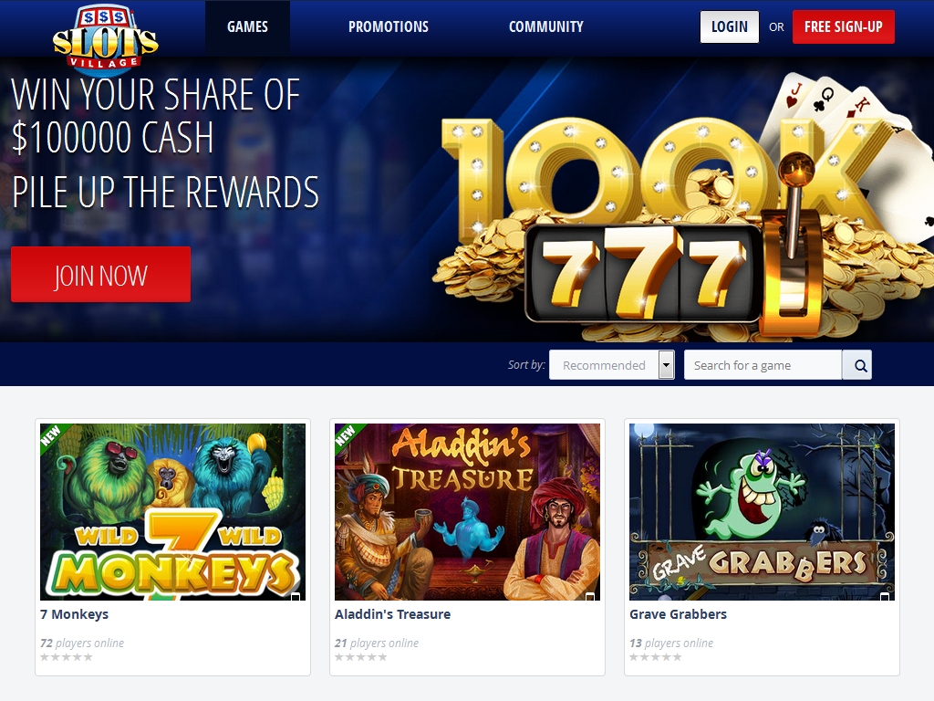
Task: Open the Community menu
Action: (x=546, y=26)
